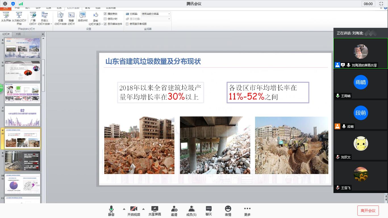Open the 成员(5) members list
388x218 pixels.
pyautogui.click(x=191, y=211)
